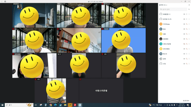This screenshot has width=191, height=107.
Task: Click the host transfer link at bottom right
Action: tap(186, 100)
